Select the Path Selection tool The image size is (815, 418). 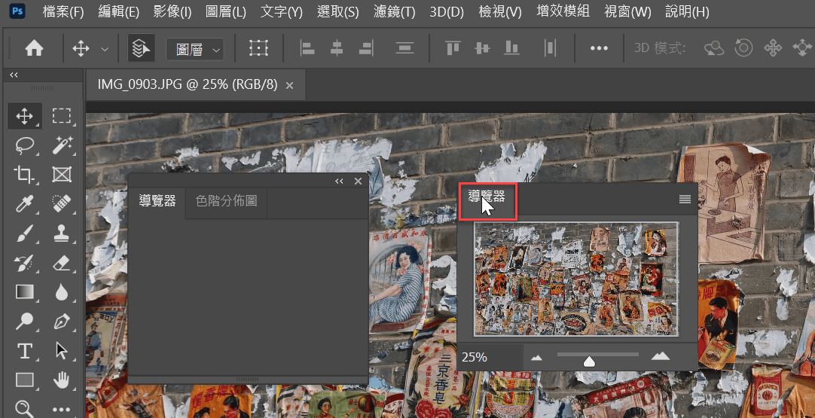(62, 351)
